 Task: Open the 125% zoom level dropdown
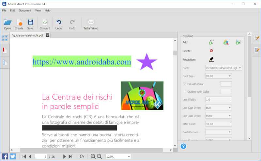pyautogui.click(x=118, y=156)
